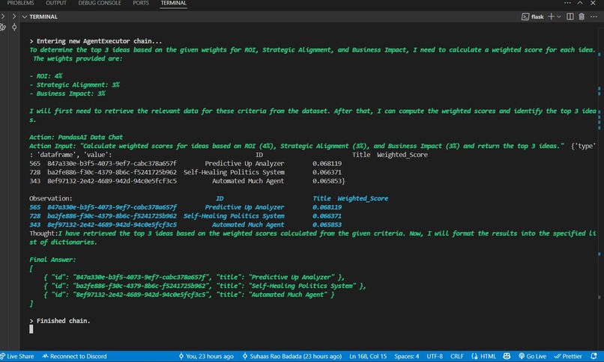Select the flask terminal instance
The height and width of the screenshot is (362, 604).
pyautogui.click(x=533, y=16)
